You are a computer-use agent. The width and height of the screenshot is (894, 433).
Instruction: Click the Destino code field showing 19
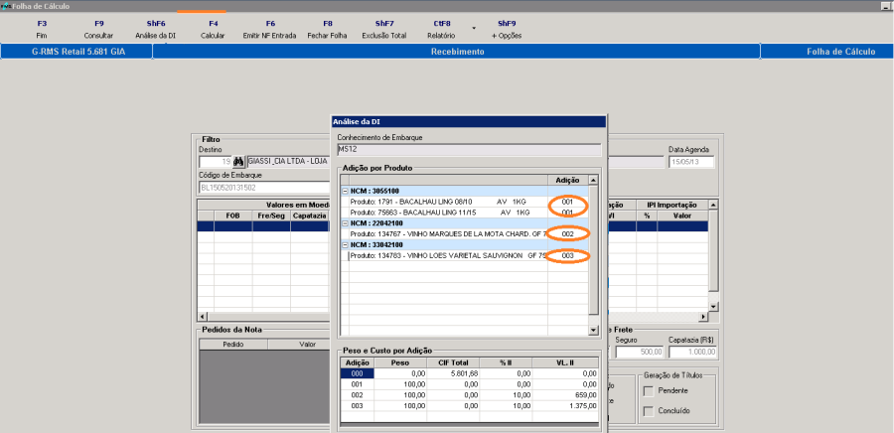pyautogui.click(x=216, y=161)
